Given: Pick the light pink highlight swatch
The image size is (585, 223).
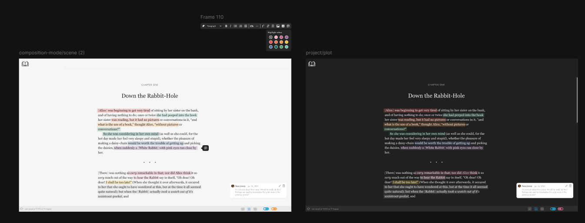Looking at the screenshot, I should point(276,37).
